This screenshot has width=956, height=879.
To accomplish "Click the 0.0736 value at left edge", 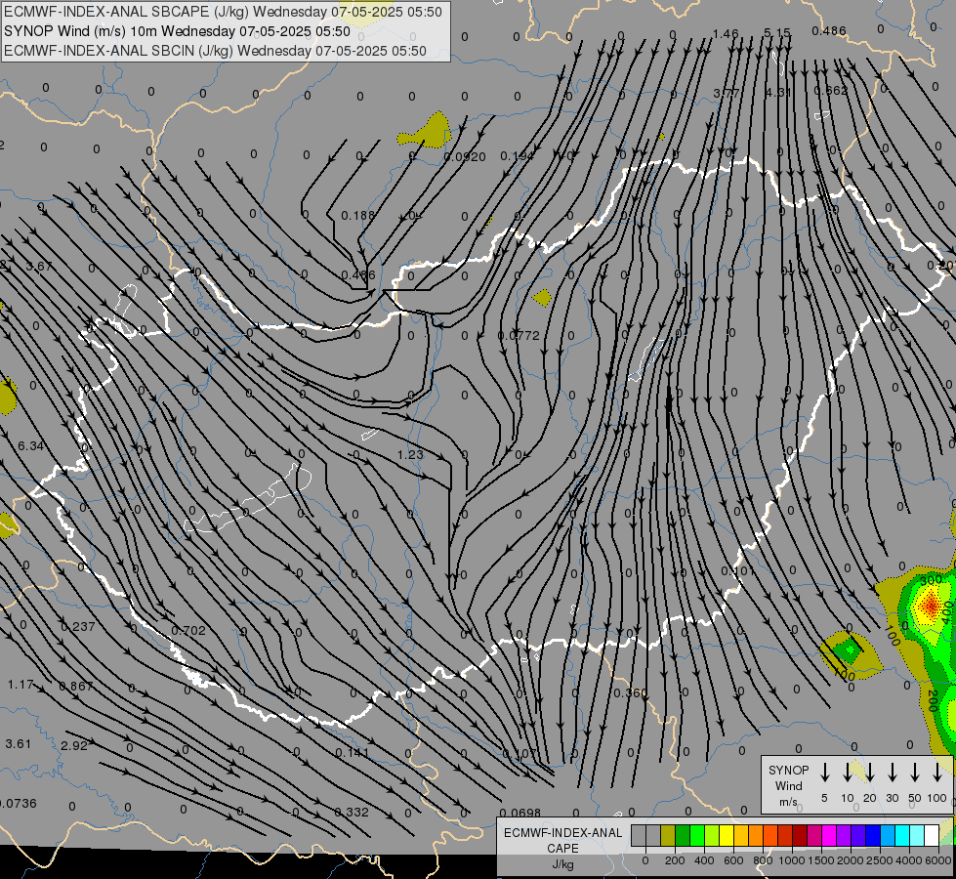I will pyautogui.click(x=19, y=804).
